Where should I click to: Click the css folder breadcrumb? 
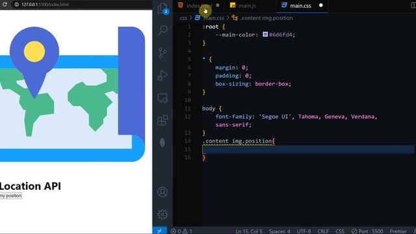pos(183,18)
